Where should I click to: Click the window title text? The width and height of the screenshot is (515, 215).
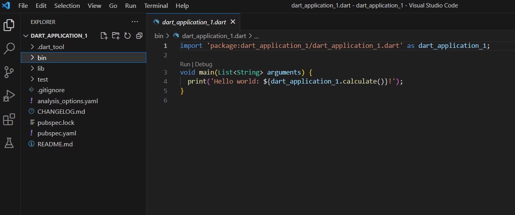(374, 5)
